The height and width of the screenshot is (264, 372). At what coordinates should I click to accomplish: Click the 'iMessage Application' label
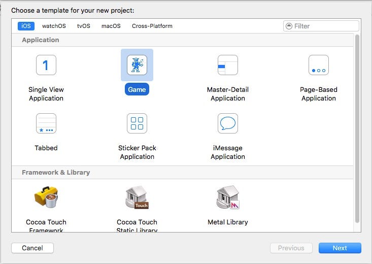[x=228, y=152]
